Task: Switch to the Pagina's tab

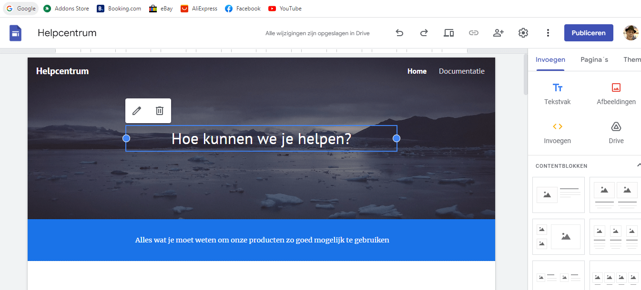Action: (x=594, y=60)
